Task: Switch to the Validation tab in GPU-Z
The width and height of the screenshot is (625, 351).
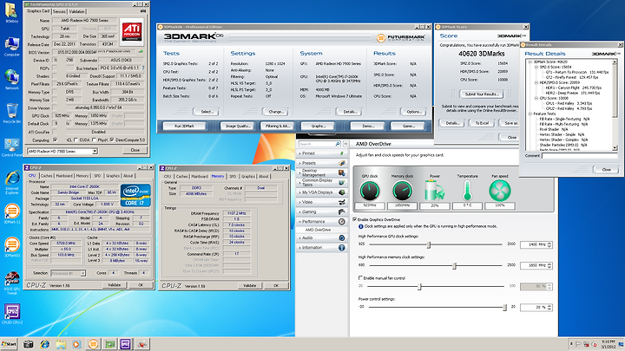Action: pyautogui.click(x=77, y=11)
